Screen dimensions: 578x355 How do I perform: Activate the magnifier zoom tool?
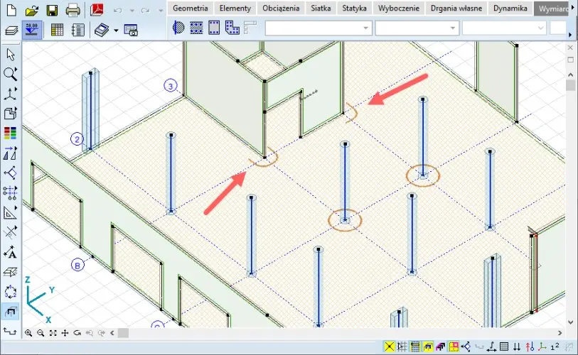11,74
